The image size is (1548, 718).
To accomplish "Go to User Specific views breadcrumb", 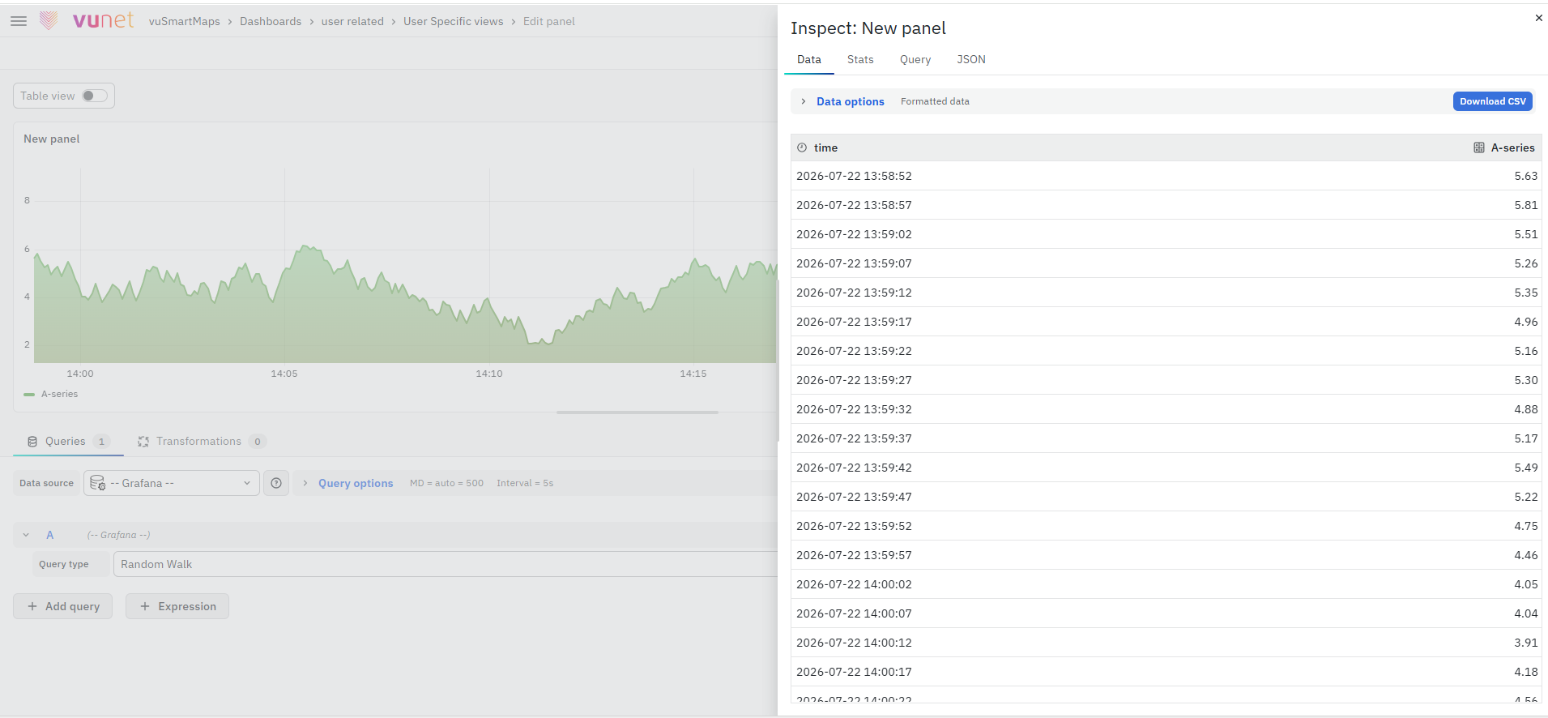I will (454, 21).
